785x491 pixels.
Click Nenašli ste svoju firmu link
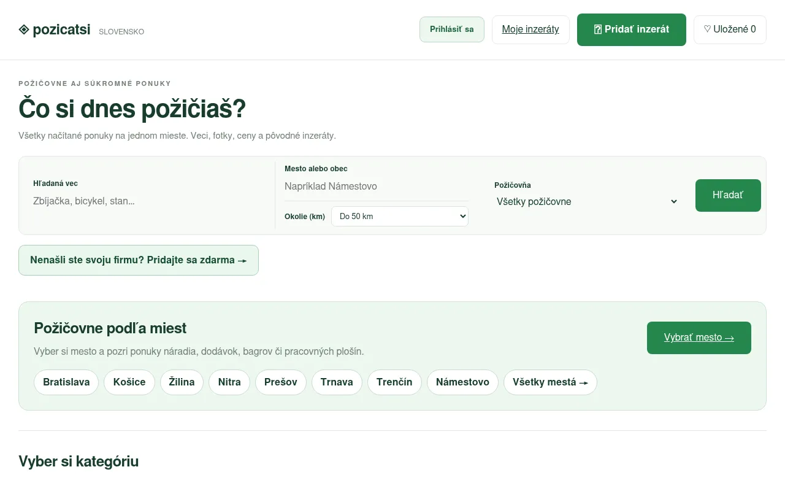coord(139,260)
